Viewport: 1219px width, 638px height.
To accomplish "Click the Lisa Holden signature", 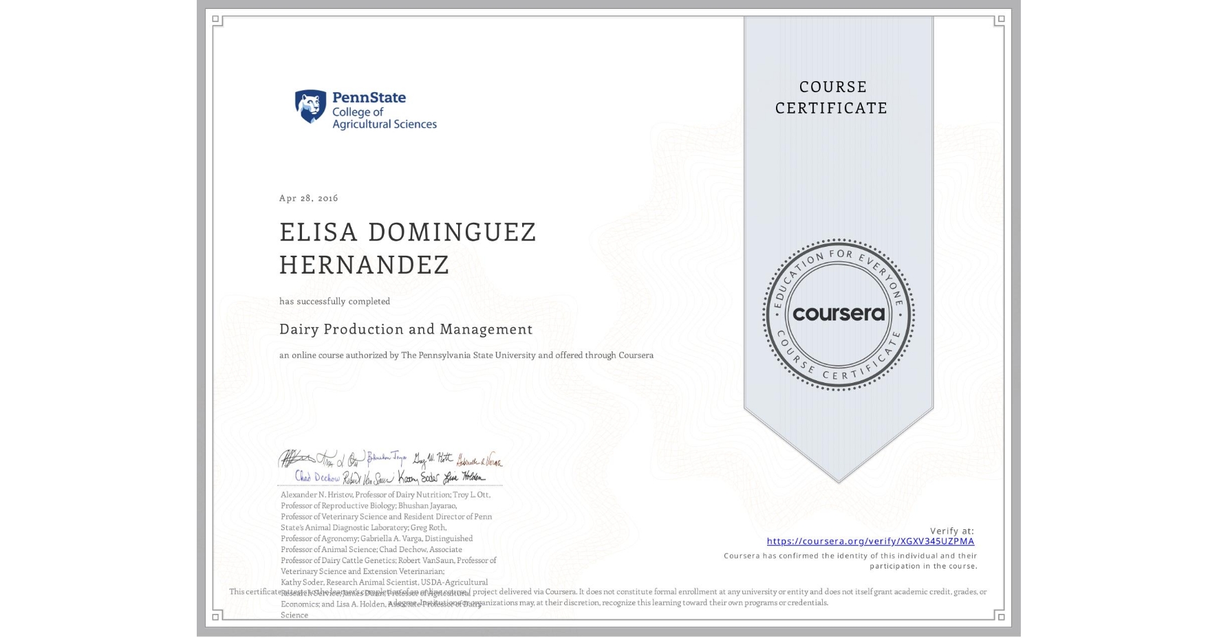I will [x=464, y=477].
